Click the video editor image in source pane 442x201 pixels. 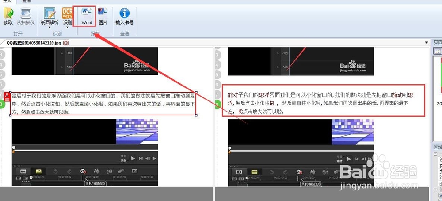point(85,153)
